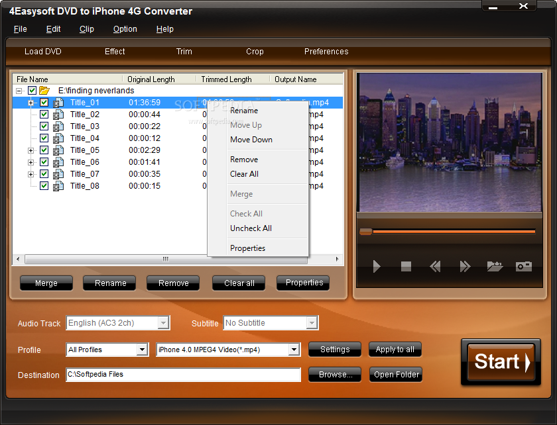Open the Option menu
Viewport: 557px width, 425px height.
(x=125, y=29)
